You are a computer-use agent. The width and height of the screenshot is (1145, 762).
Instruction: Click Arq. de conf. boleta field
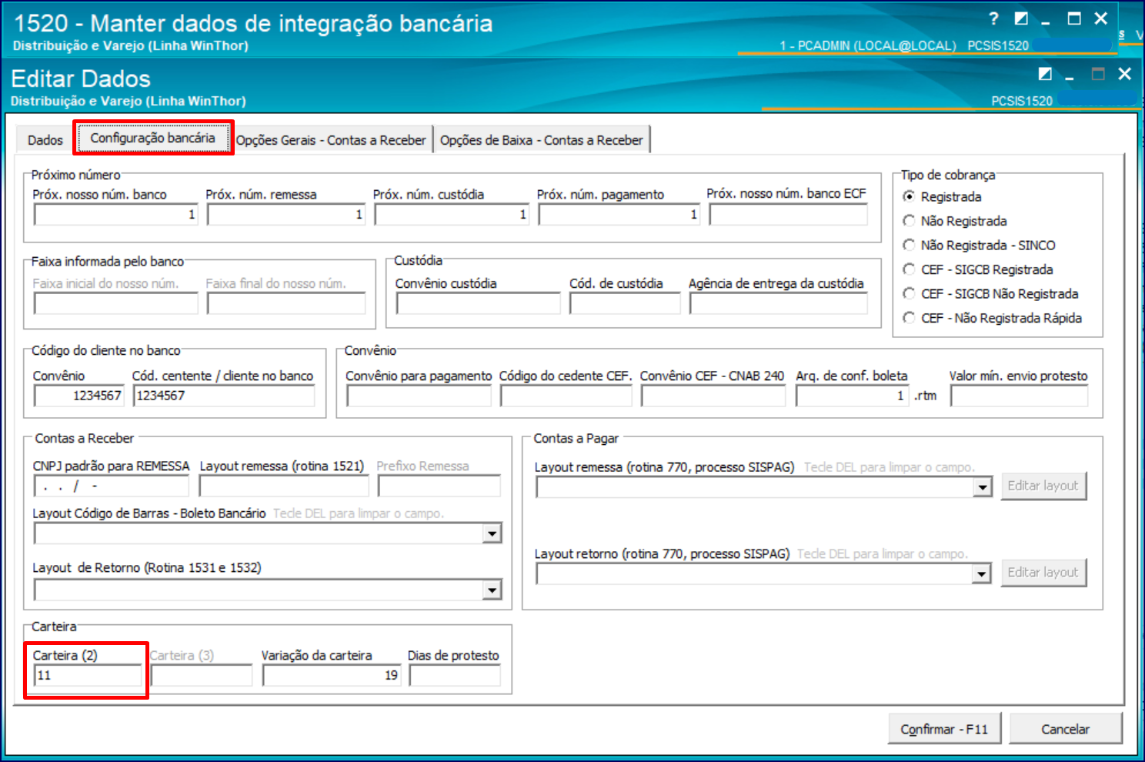853,396
